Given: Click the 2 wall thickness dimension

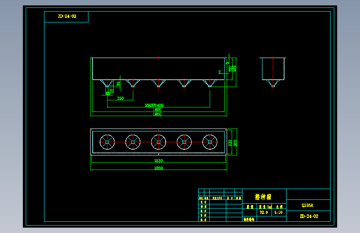Looking at the screenshot, I should 220,72.
